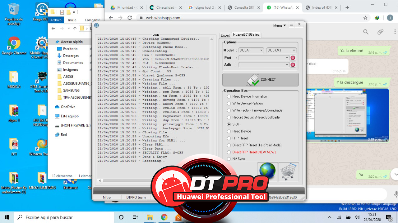Viewport: 398px width, 223px height.
Task: Select the MEGA ILIMITADO desktop archive
Action: pos(42,181)
